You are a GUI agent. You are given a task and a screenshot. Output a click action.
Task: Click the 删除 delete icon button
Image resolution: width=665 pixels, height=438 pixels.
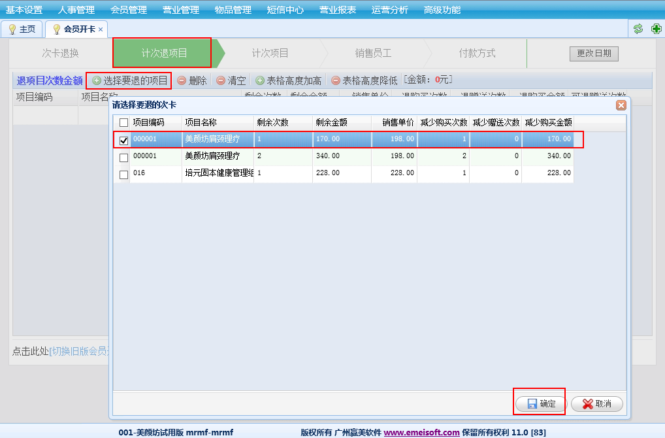click(x=191, y=80)
